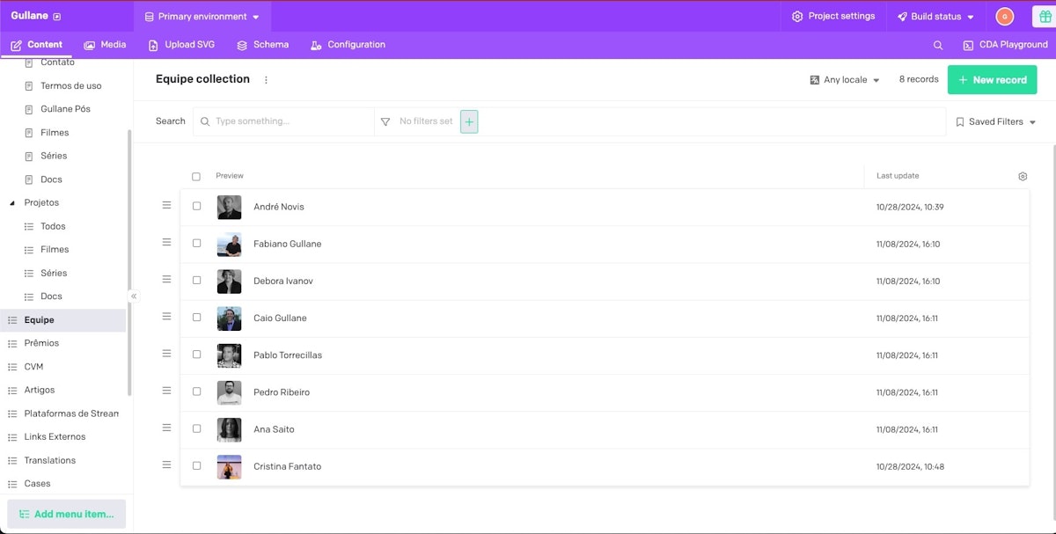Screen dimensions: 1056x534
Task: Check the Fabiano Gullane record
Action: pos(196,243)
